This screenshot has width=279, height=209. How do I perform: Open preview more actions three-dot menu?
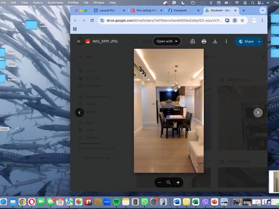click(226, 41)
